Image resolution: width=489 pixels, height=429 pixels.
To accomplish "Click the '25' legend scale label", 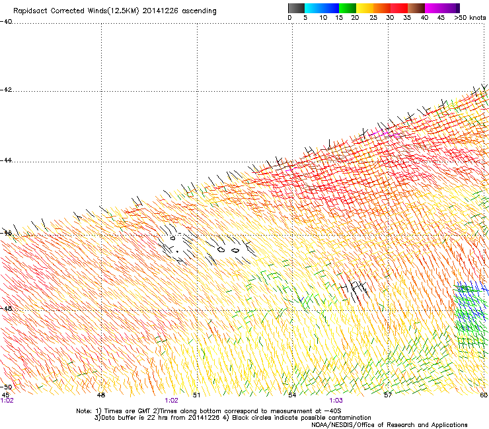I will point(373,18).
